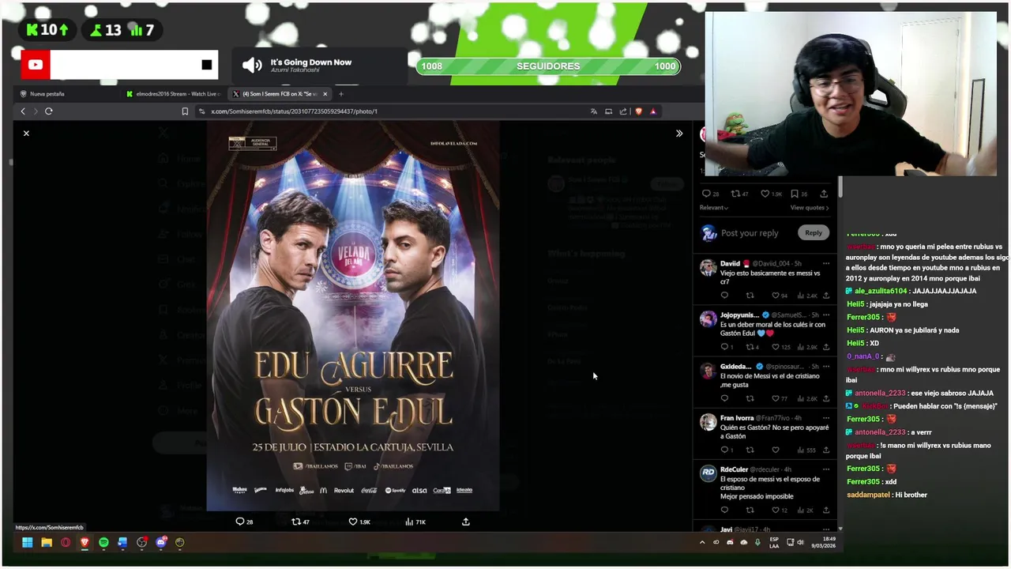
Task: Click the Brave Rewards triangle icon
Action: [x=653, y=111]
